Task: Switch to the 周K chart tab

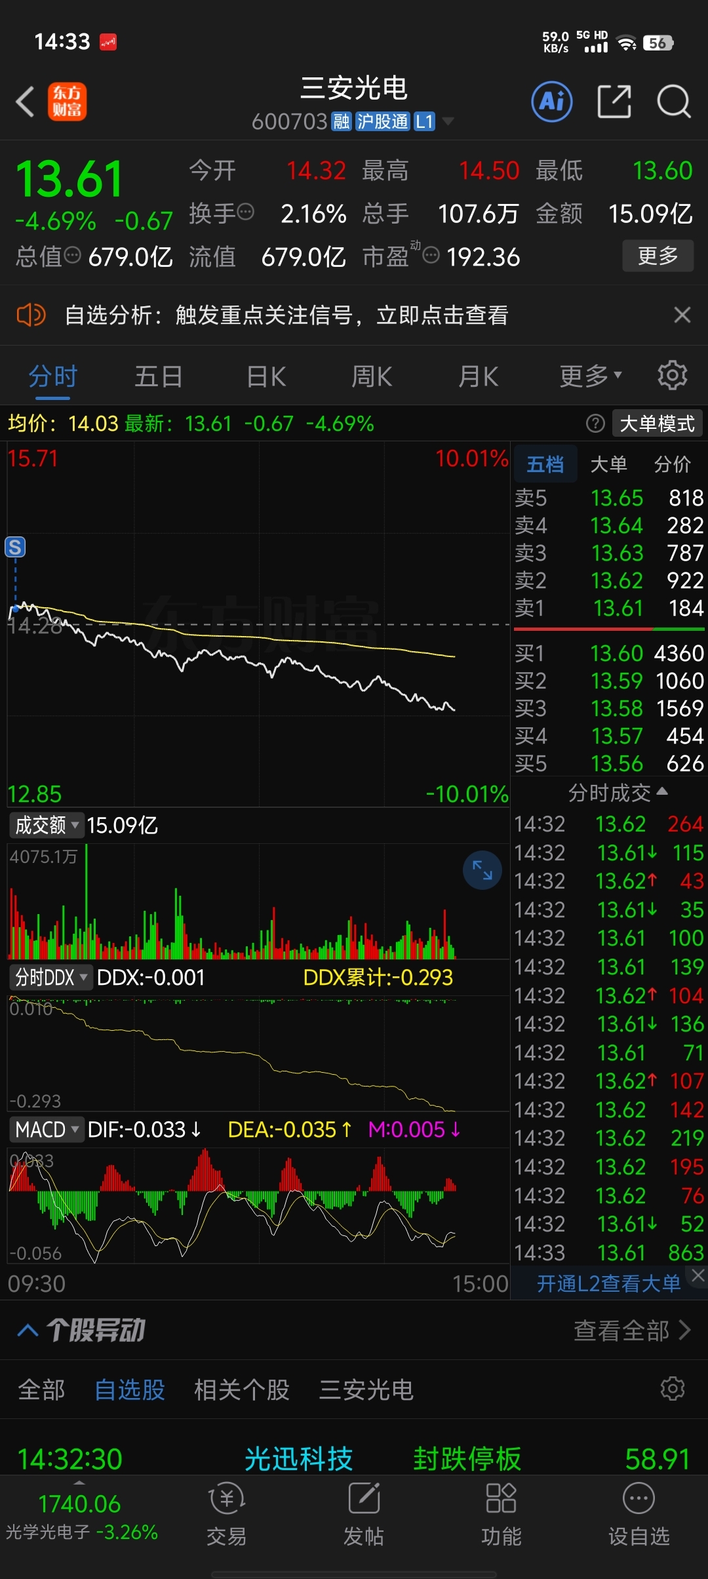Action: [x=372, y=377]
